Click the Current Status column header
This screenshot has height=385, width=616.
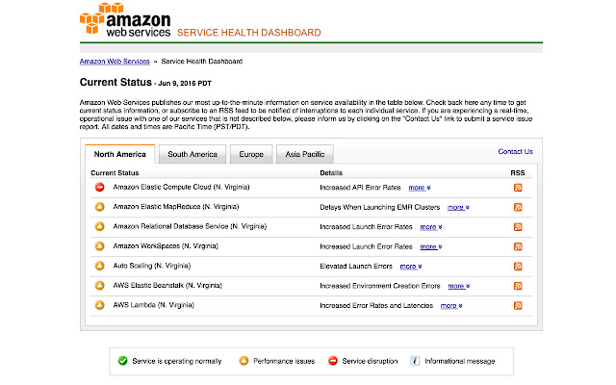pyautogui.click(x=115, y=173)
